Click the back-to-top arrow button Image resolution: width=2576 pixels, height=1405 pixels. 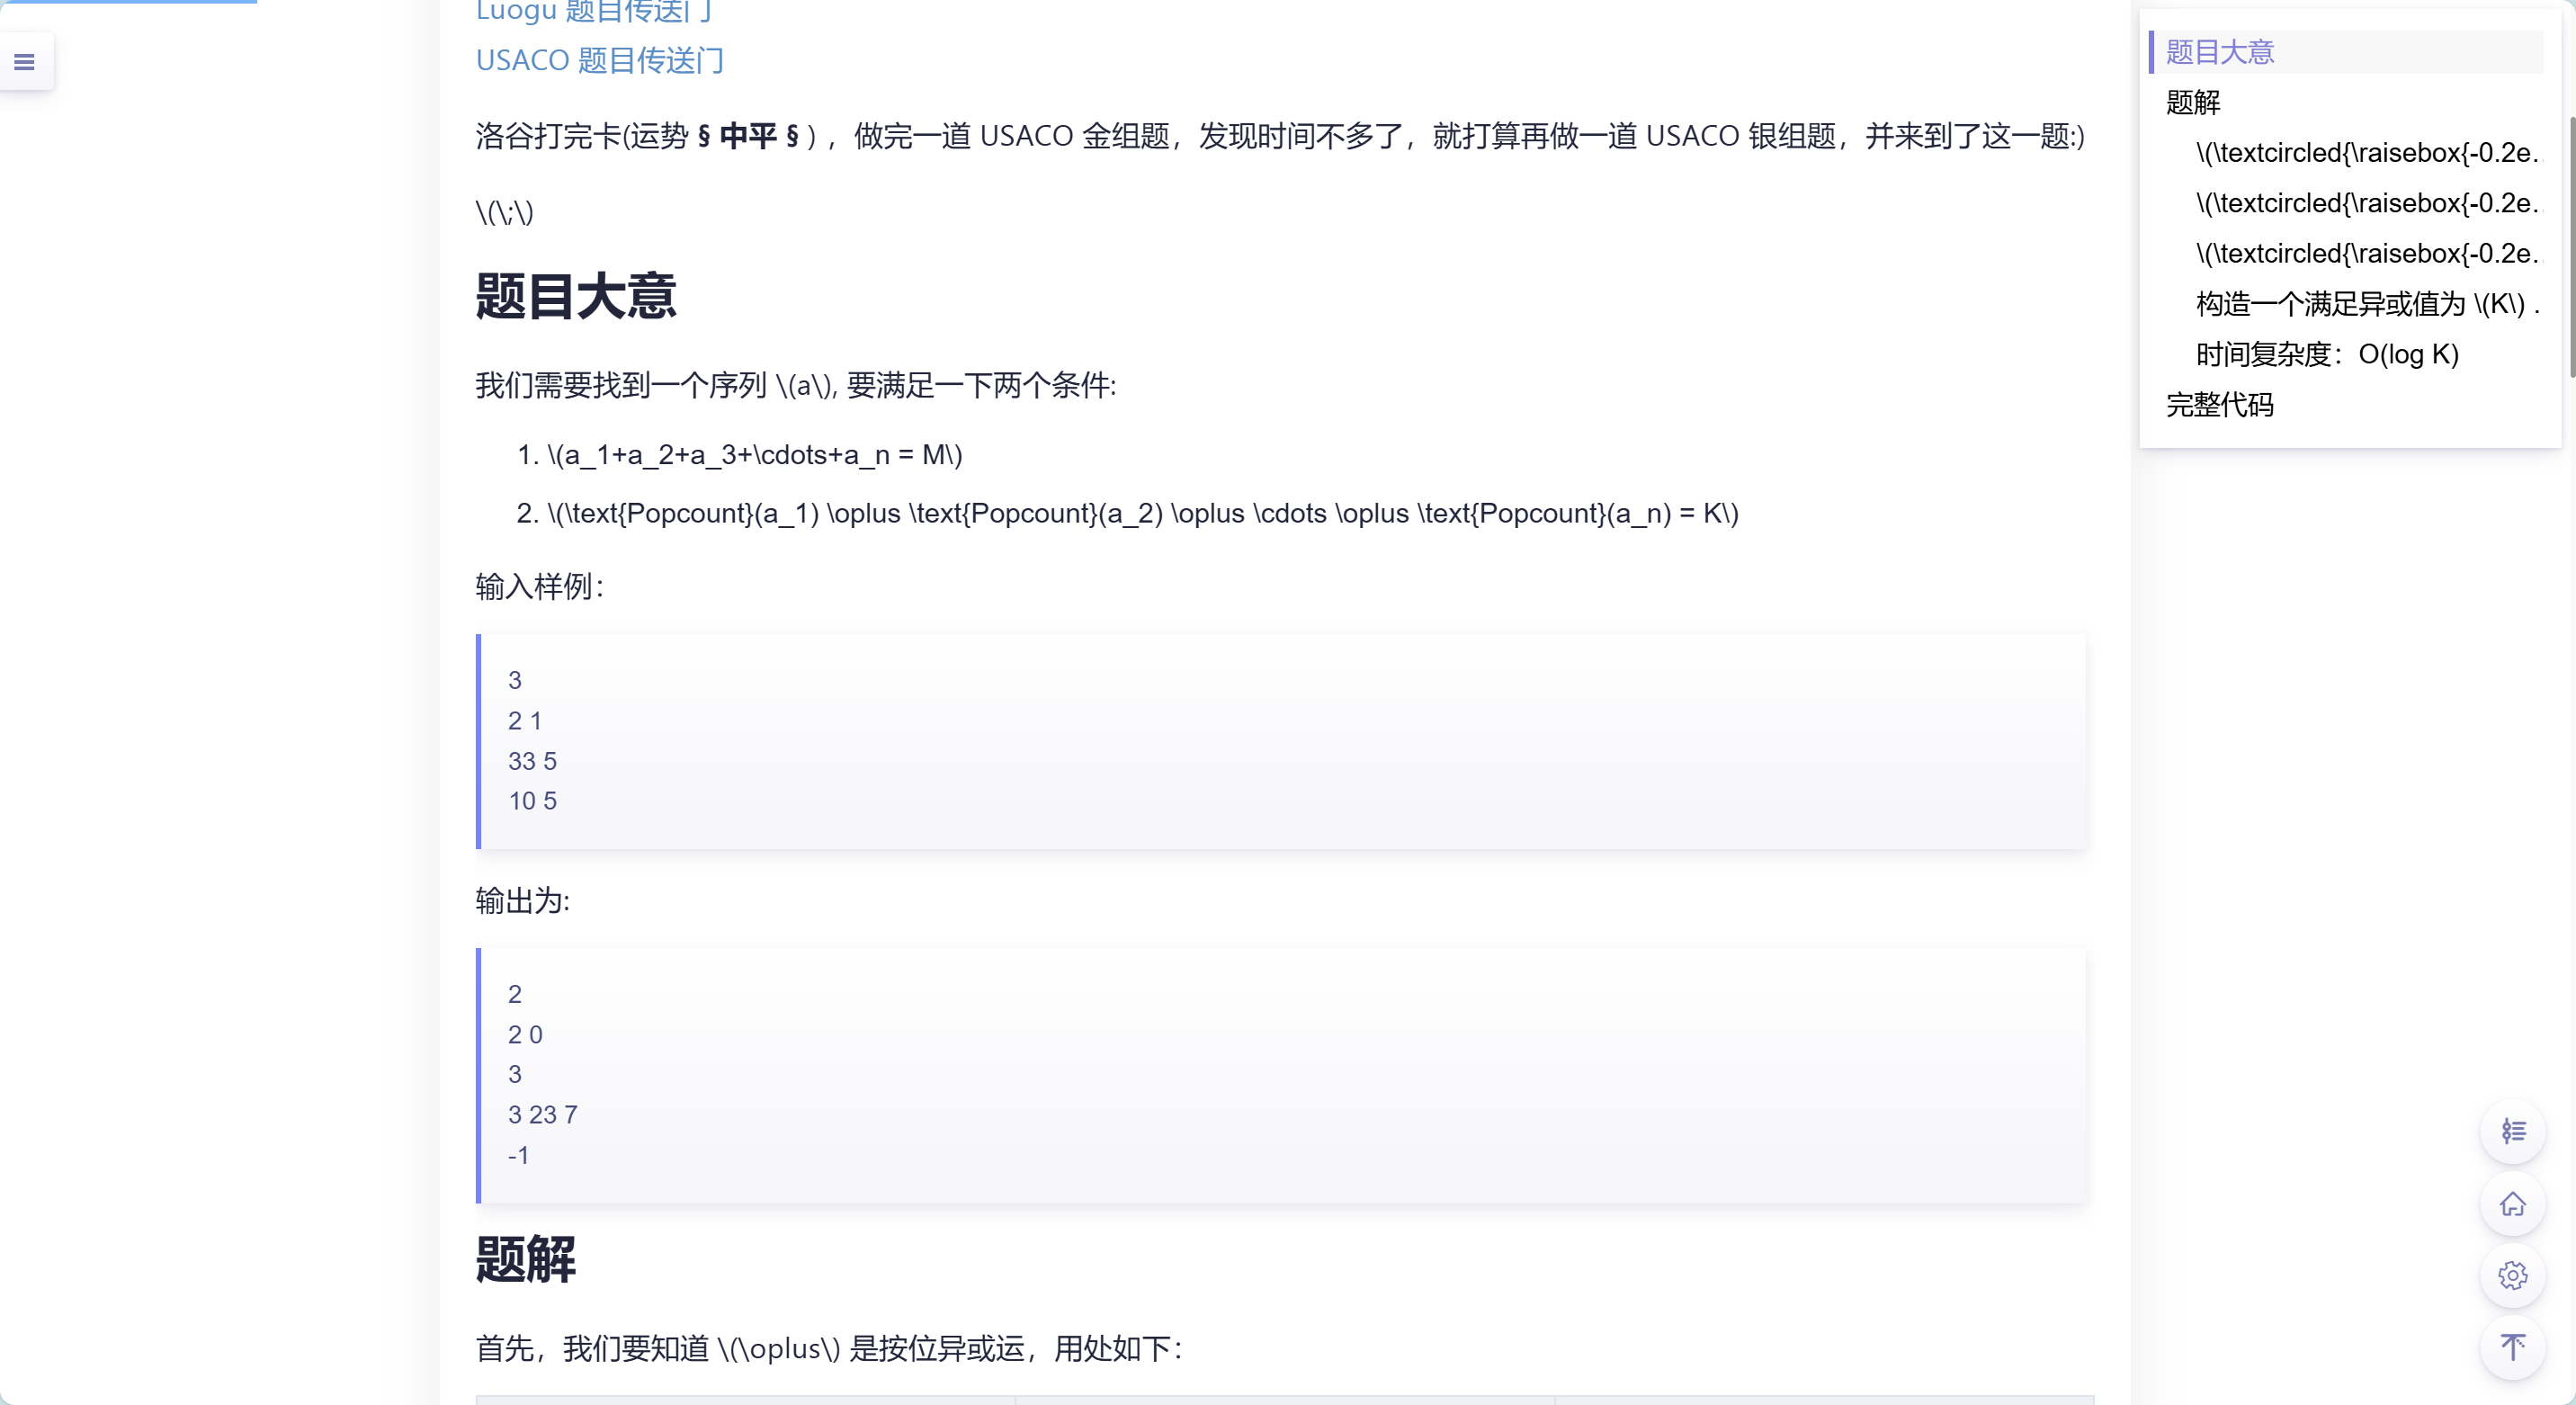click(2513, 1348)
